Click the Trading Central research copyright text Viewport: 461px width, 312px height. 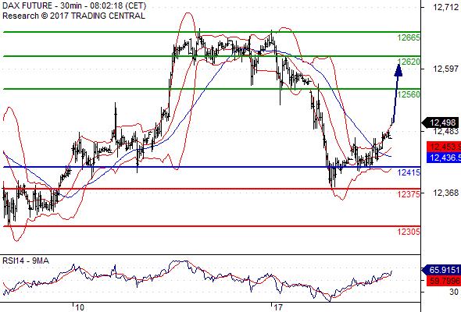click(73, 16)
